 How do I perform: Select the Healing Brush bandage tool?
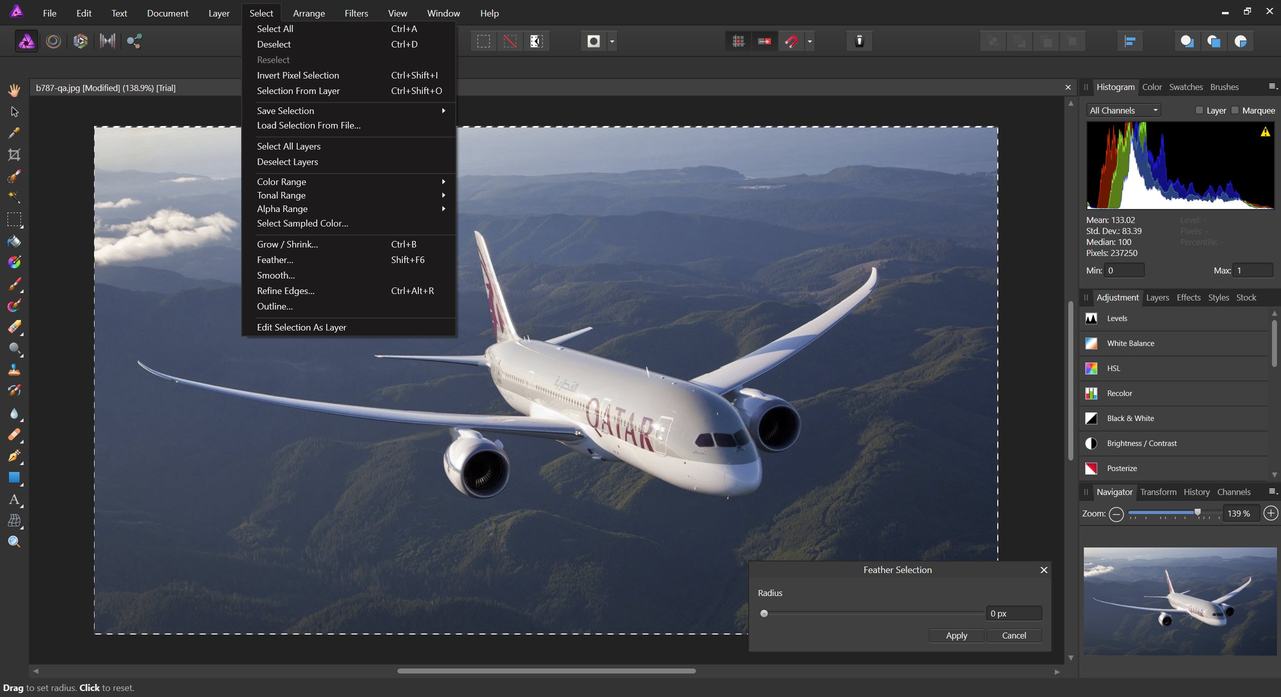(x=14, y=434)
